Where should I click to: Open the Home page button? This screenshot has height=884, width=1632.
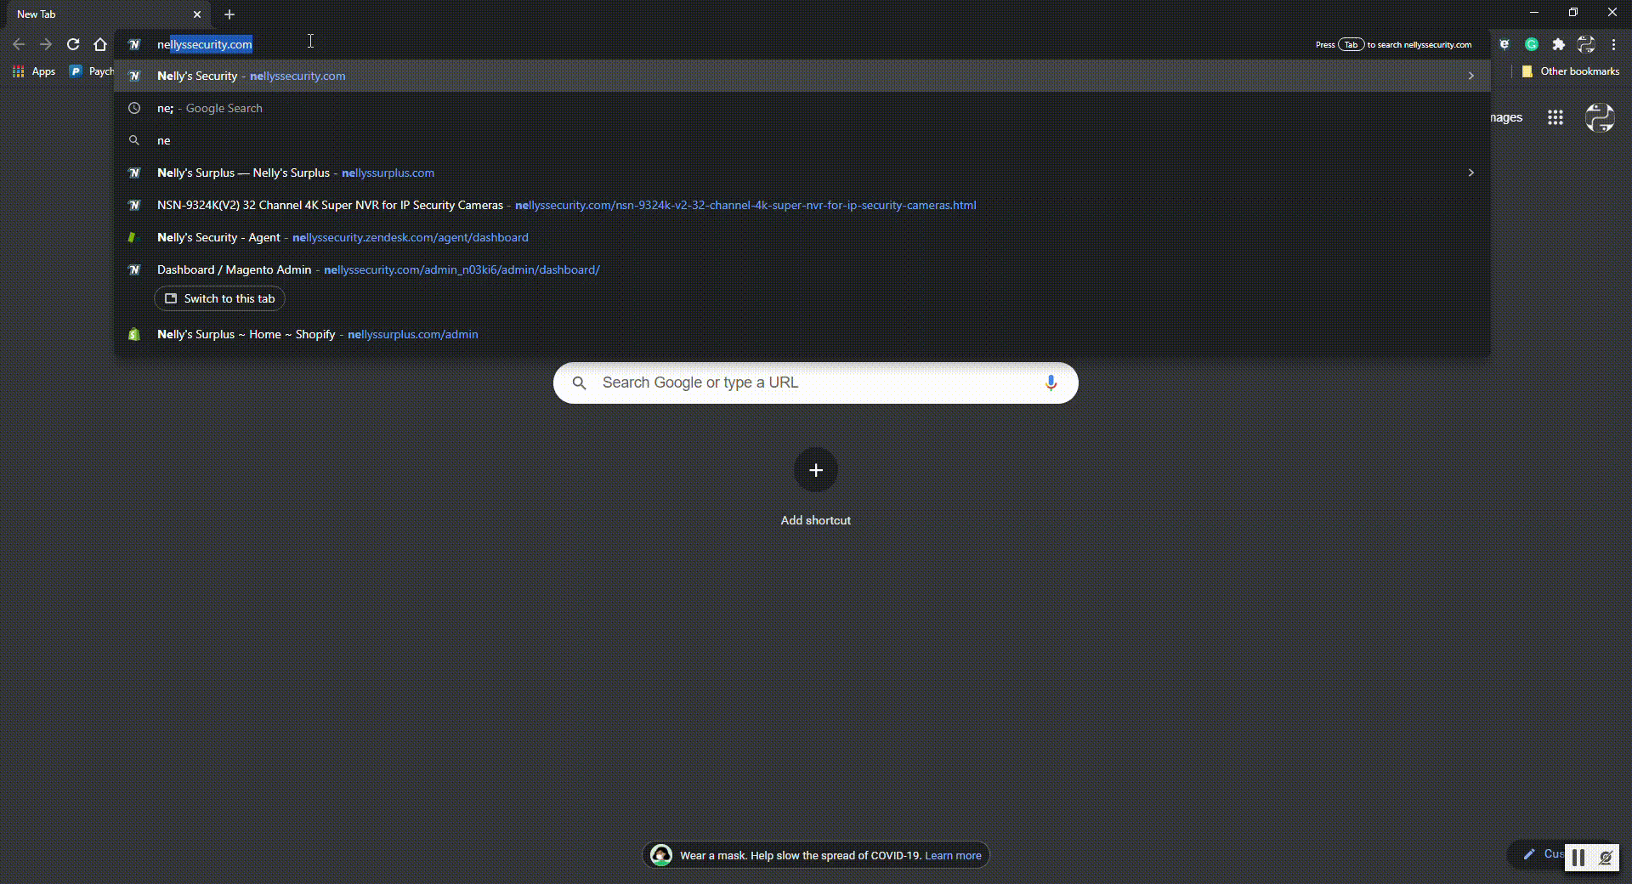pos(100,44)
